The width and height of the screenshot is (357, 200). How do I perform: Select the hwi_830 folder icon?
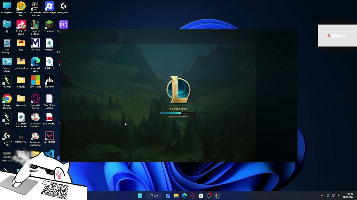(21, 82)
